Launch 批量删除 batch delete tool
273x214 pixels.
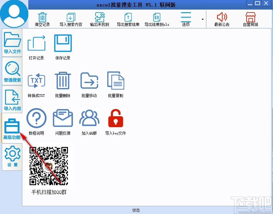tap(63, 85)
